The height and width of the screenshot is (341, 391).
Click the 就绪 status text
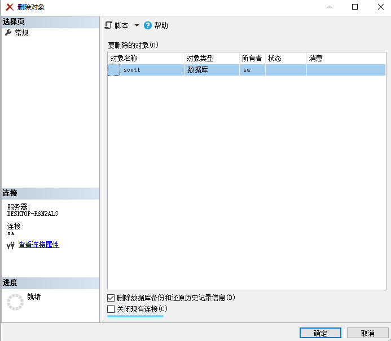[x=34, y=296]
